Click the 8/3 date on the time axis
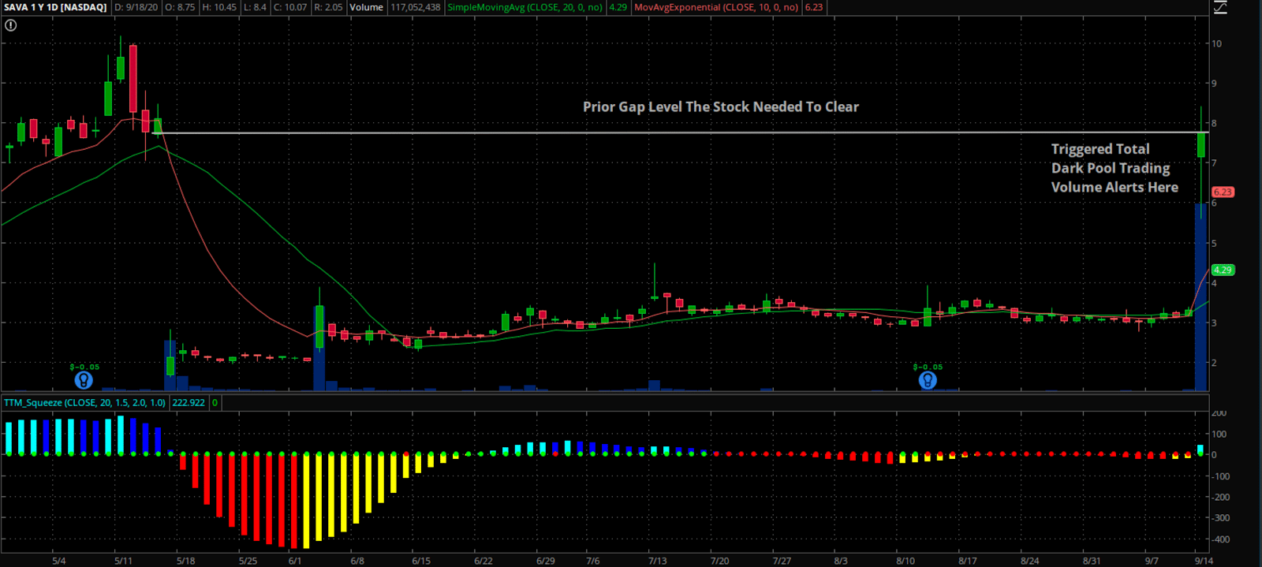 tap(841, 561)
